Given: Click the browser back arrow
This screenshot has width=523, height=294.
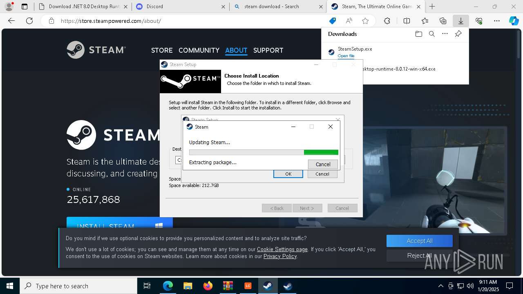Looking at the screenshot, I should click(11, 21).
